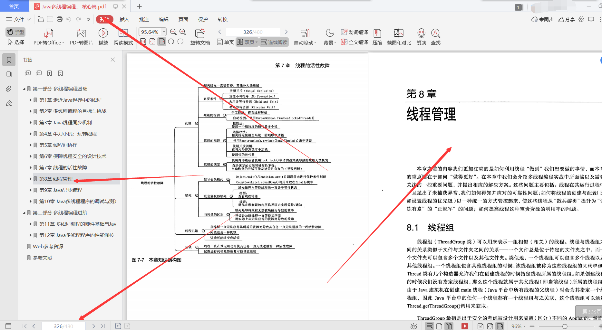Rotate the page clockwise

point(171,42)
